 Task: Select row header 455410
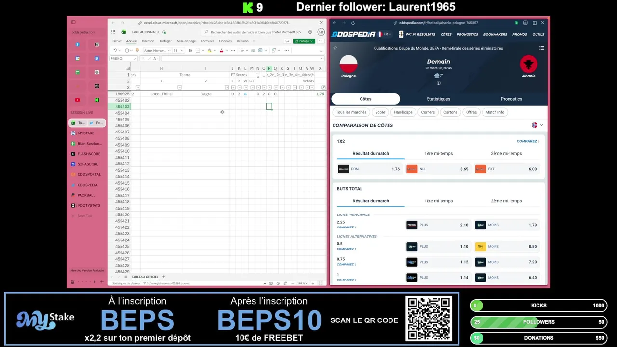122,151
